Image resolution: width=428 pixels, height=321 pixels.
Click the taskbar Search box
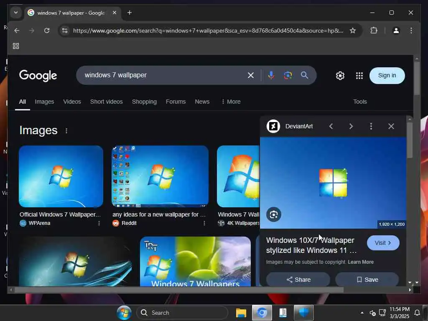pyautogui.click(x=182, y=313)
